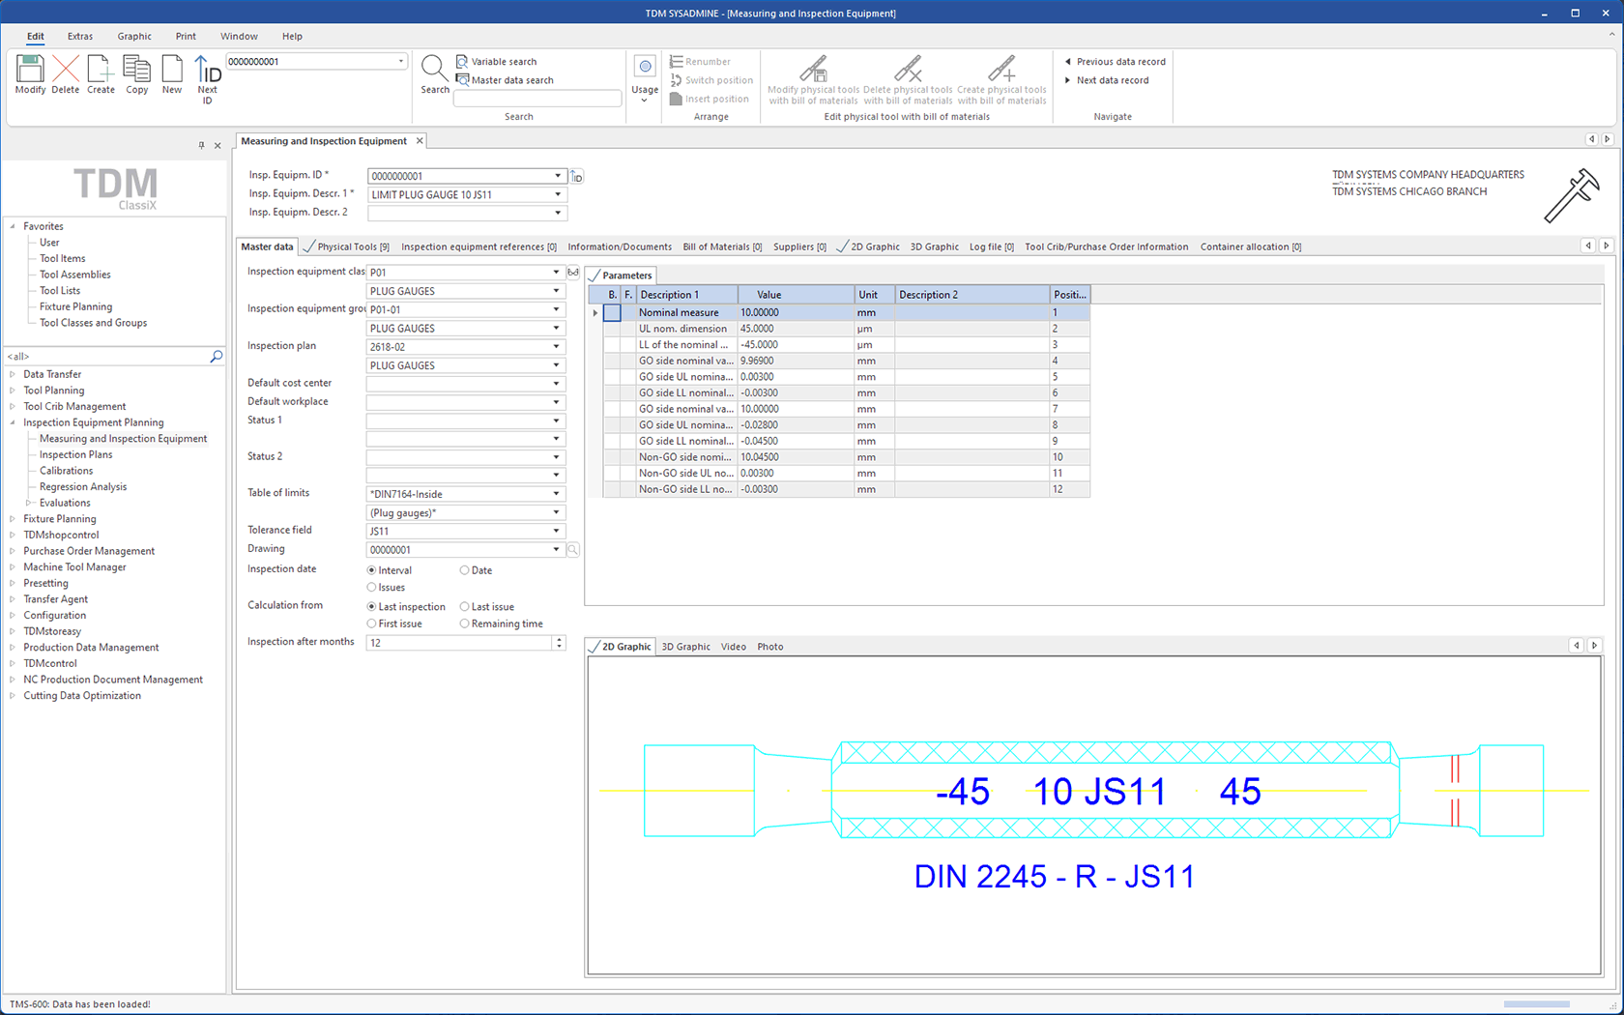
Task: Expand the Evaluations tree node
Action: (29, 503)
